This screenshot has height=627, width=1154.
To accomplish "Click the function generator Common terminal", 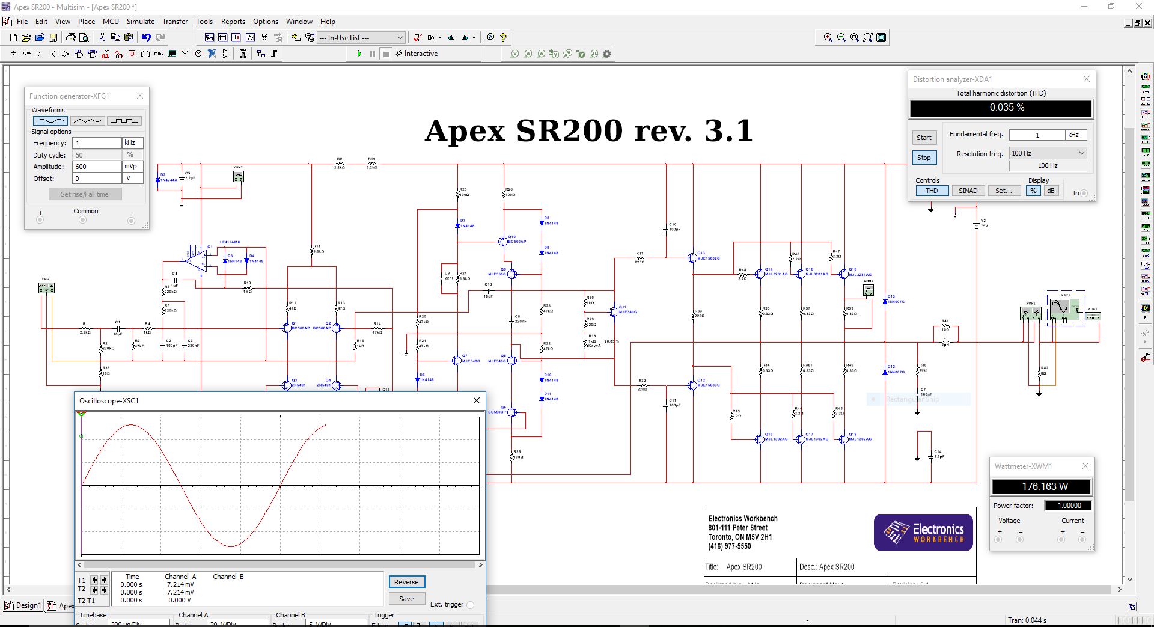I will point(82,220).
